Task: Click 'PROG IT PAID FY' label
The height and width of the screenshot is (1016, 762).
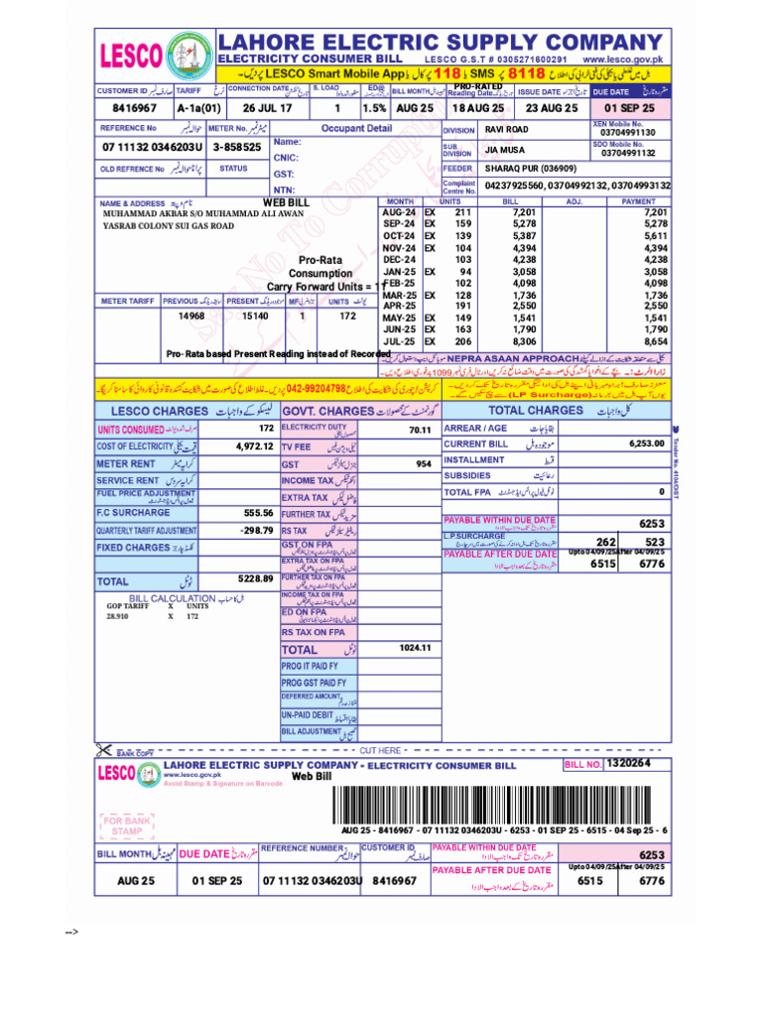Action: click(x=310, y=666)
